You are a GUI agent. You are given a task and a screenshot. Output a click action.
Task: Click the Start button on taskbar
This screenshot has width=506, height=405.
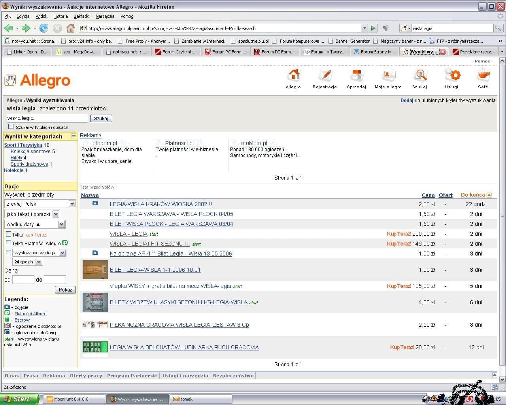click(x=19, y=399)
